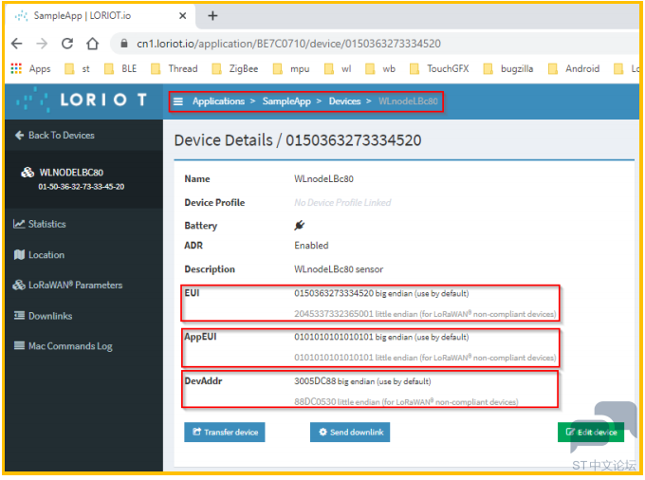Open the wl bookmark folder
Screen dimensions: 645x480
point(338,68)
